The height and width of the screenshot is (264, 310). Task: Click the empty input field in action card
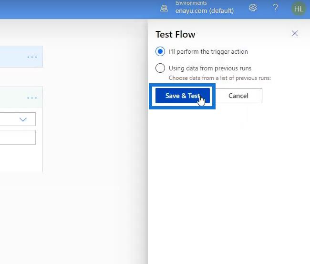pyautogui.click(x=18, y=137)
